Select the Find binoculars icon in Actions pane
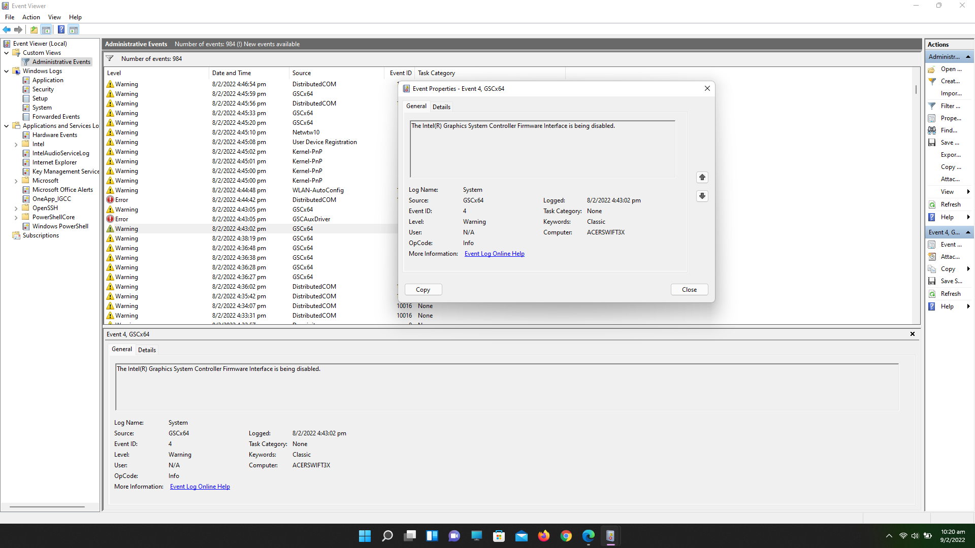The height and width of the screenshot is (548, 975). (x=933, y=130)
